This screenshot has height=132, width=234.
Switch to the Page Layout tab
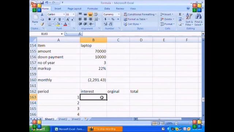(74, 9)
